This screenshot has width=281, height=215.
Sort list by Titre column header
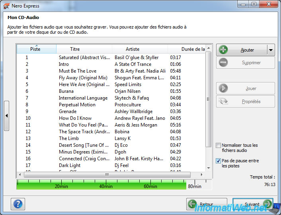click(75, 49)
